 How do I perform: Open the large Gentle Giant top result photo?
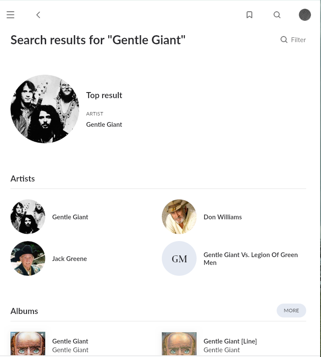click(45, 109)
